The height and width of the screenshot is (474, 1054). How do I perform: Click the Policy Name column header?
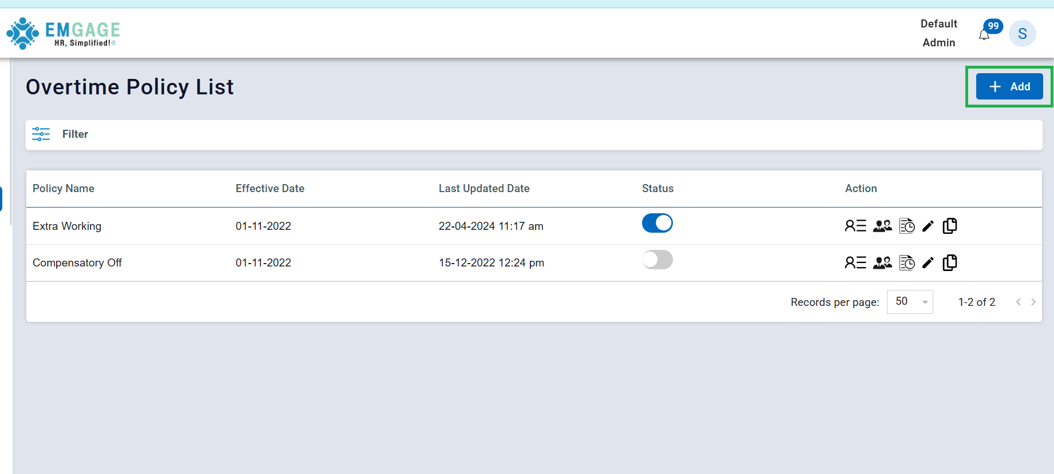[64, 189]
